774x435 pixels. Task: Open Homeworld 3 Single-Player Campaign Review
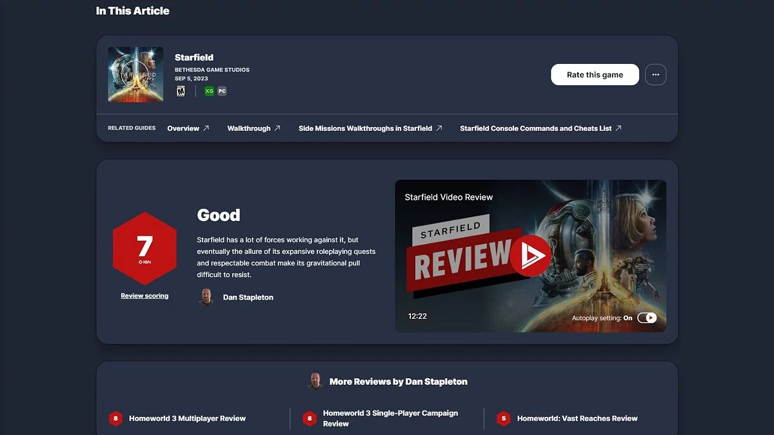(390, 418)
